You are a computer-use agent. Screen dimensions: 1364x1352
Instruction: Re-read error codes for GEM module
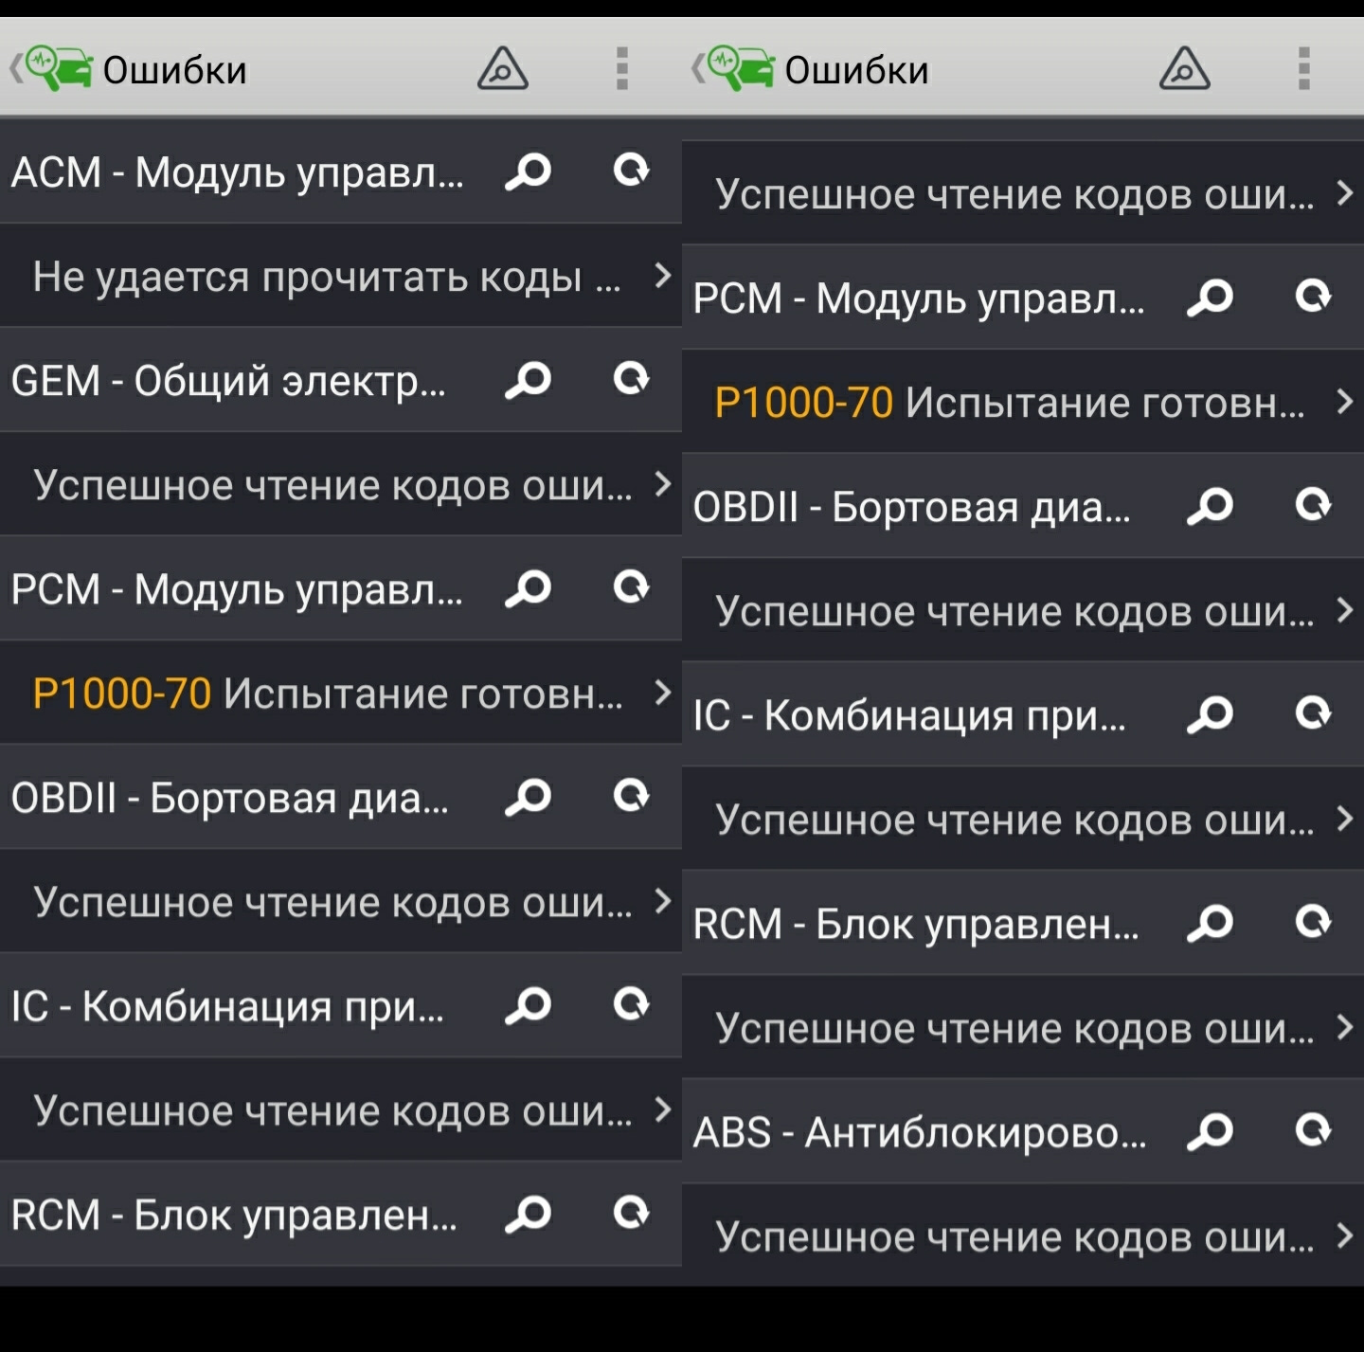[x=631, y=379]
